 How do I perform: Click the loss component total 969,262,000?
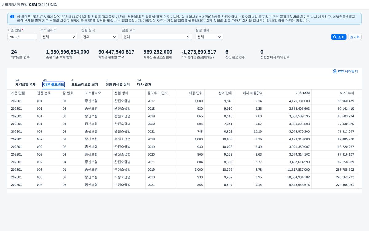158,52
